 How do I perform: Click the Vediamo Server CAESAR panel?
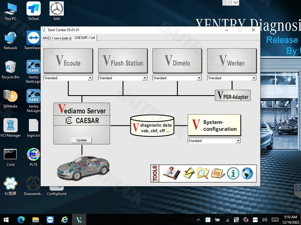(82, 123)
